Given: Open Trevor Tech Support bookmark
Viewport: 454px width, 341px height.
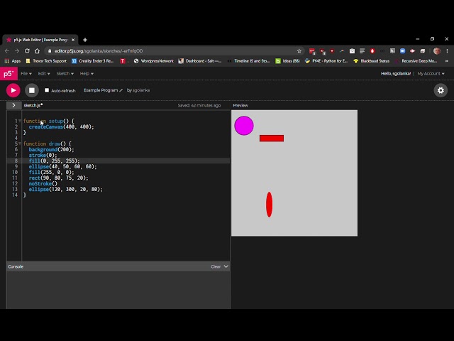Looking at the screenshot, I should pyautogui.click(x=46, y=61).
